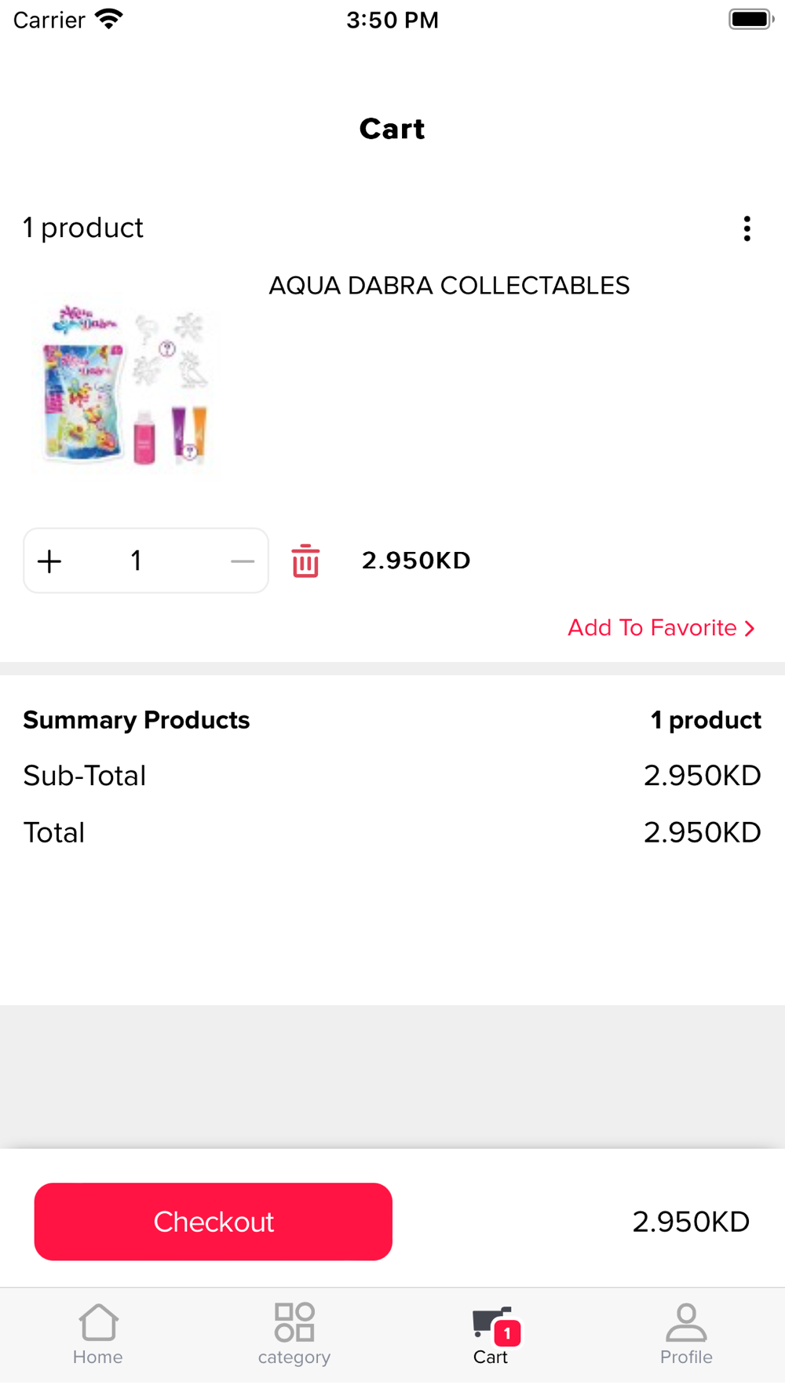The image size is (785, 1396).
Task: Open the three-dot options menu
Action: tap(747, 228)
